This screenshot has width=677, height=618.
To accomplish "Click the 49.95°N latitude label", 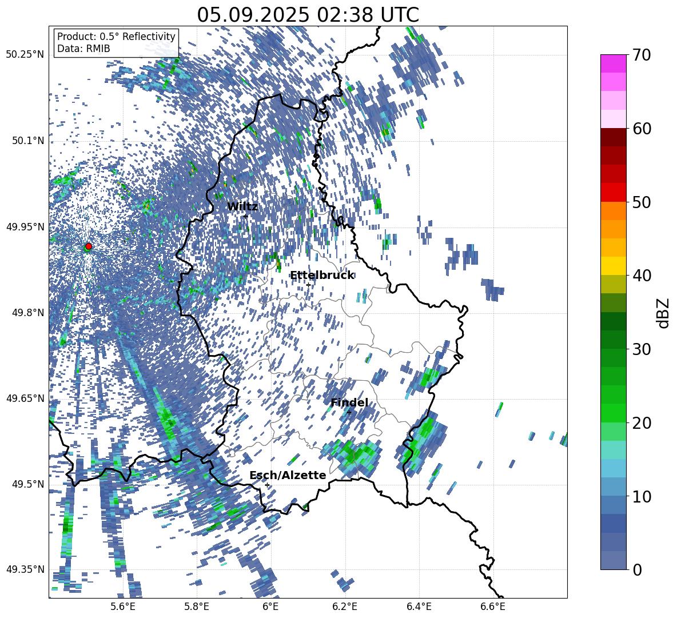I will pos(25,226).
